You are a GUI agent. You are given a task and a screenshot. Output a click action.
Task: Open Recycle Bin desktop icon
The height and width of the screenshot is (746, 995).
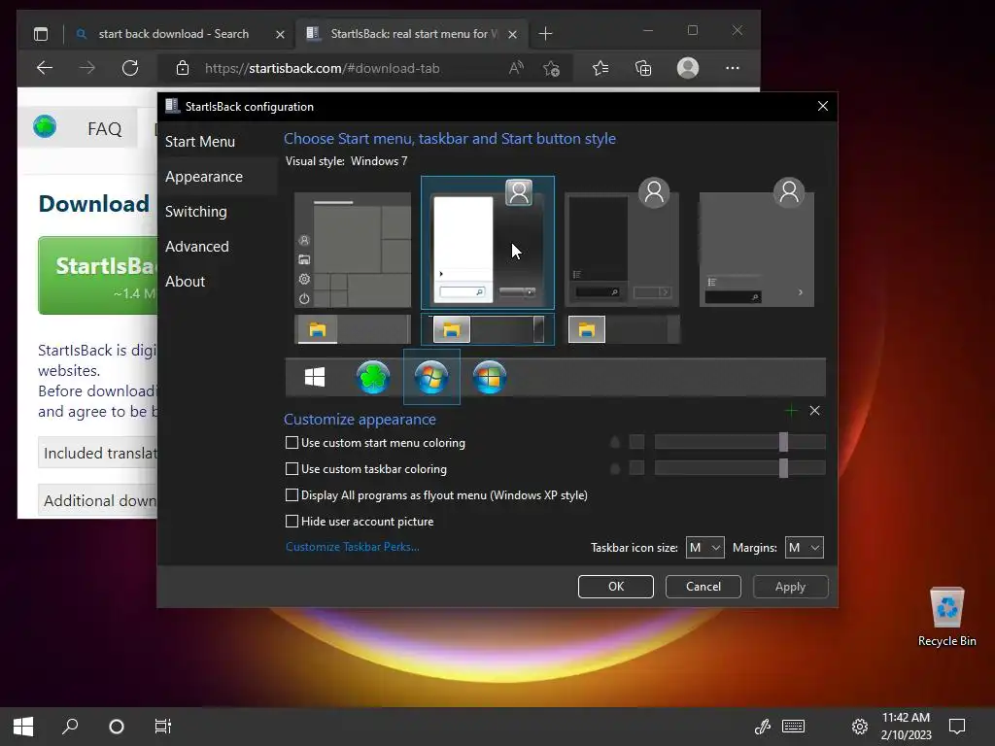coord(946,617)
